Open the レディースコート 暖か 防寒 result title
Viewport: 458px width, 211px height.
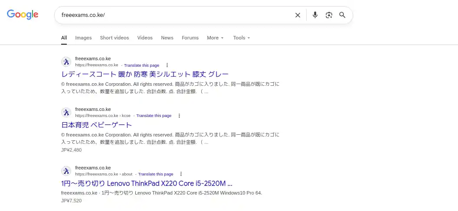145,74
